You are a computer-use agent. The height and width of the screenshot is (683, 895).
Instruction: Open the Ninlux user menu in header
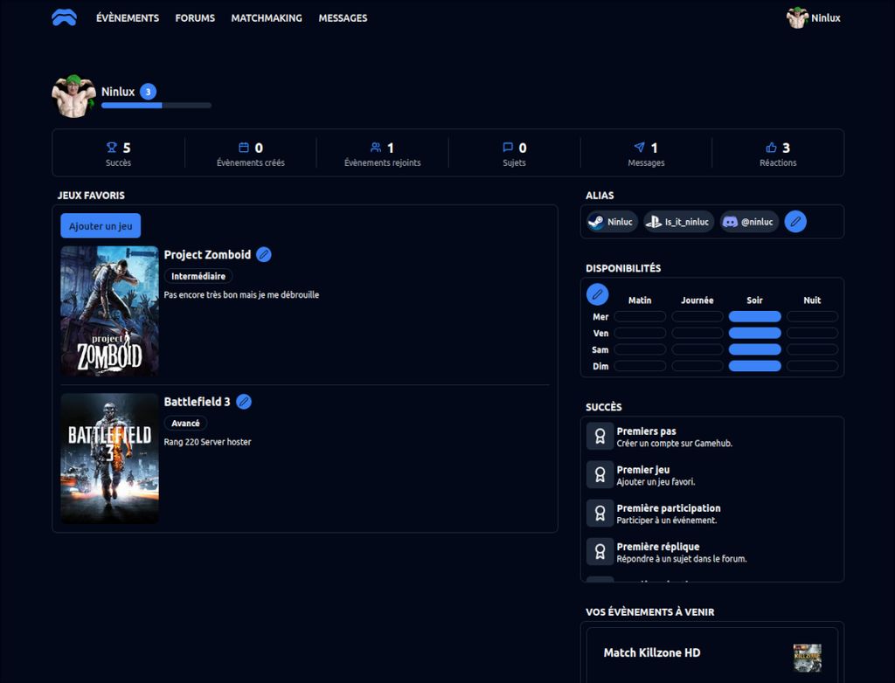(813, 17)
